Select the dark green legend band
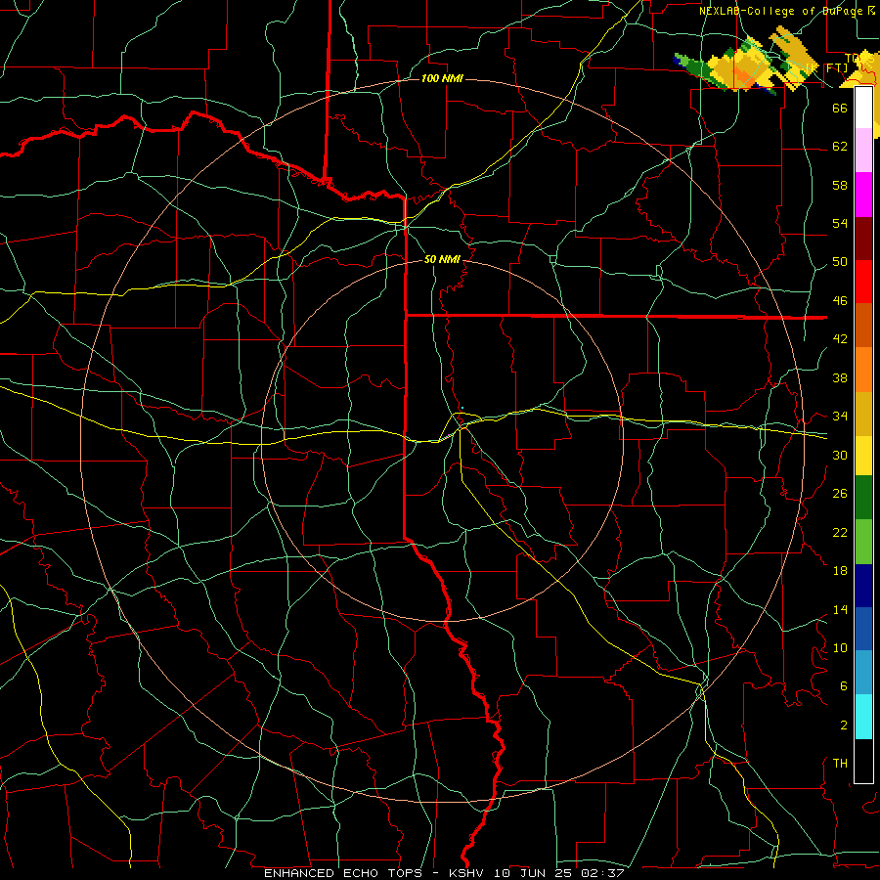Screen dimensions: 880x880 863,498
